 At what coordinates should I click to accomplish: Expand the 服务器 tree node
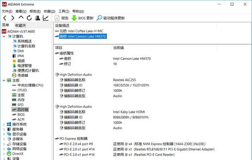(4, 129)
